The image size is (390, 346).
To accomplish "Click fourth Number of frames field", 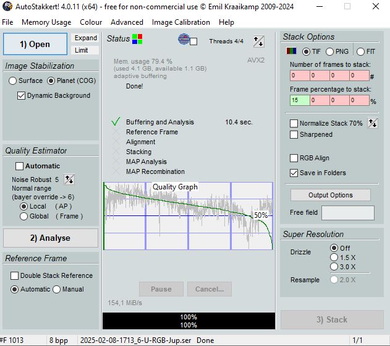I will (x=359, y=76).
